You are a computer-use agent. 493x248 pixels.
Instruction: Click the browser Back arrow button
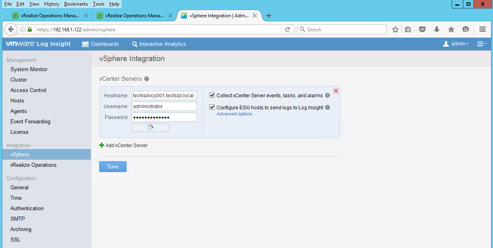[x=11, y=29]
